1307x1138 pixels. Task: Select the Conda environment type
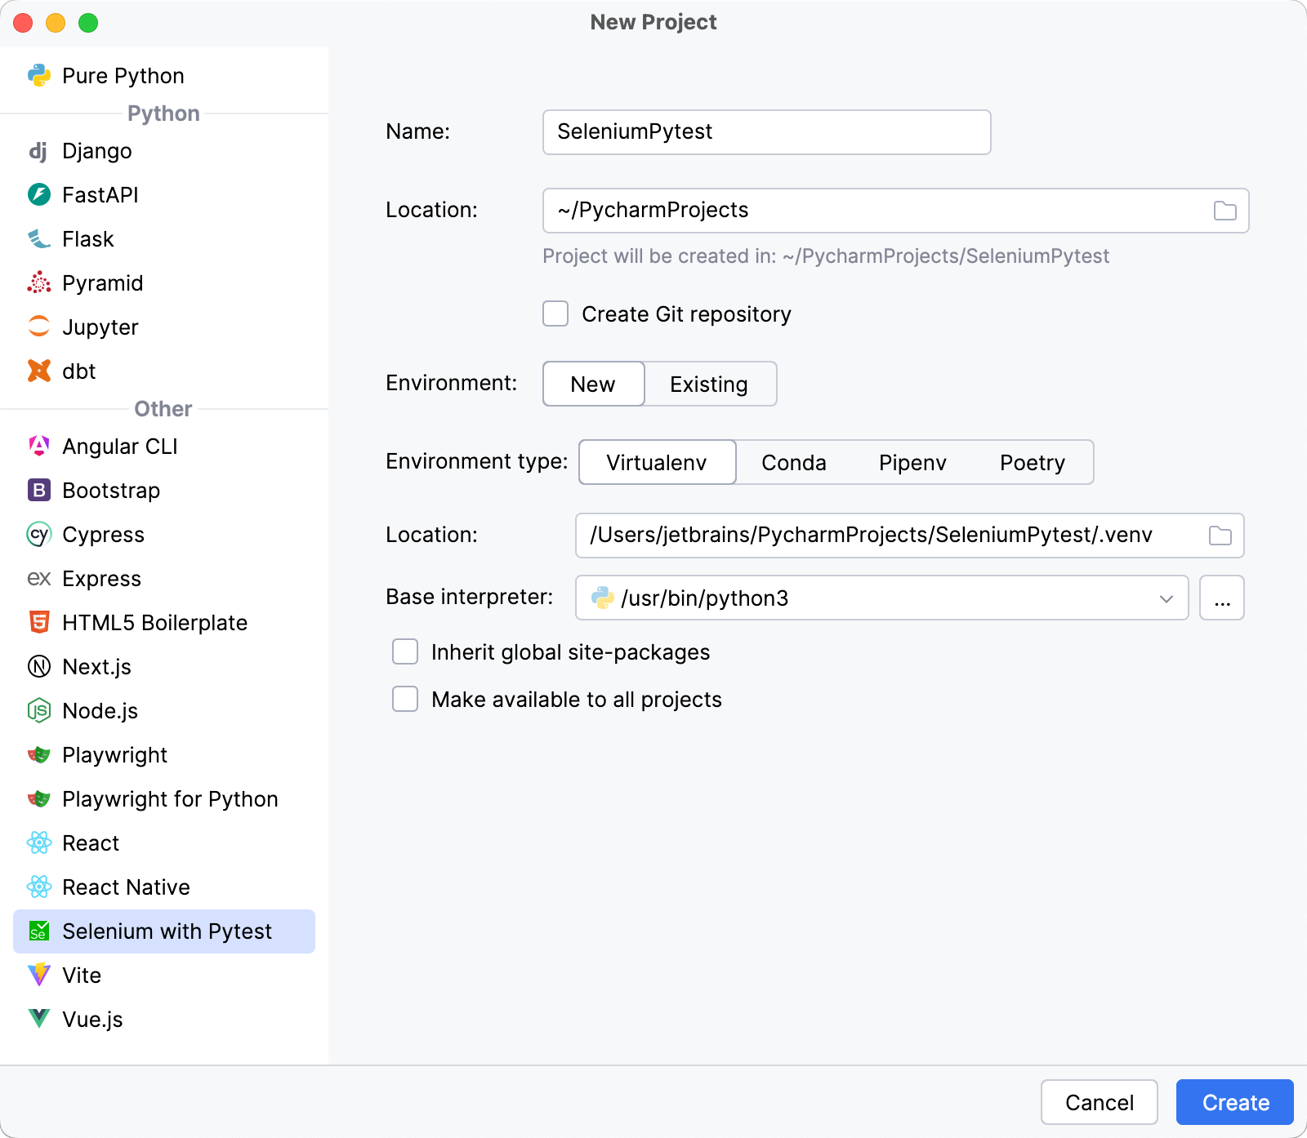(x=793, y=462)
